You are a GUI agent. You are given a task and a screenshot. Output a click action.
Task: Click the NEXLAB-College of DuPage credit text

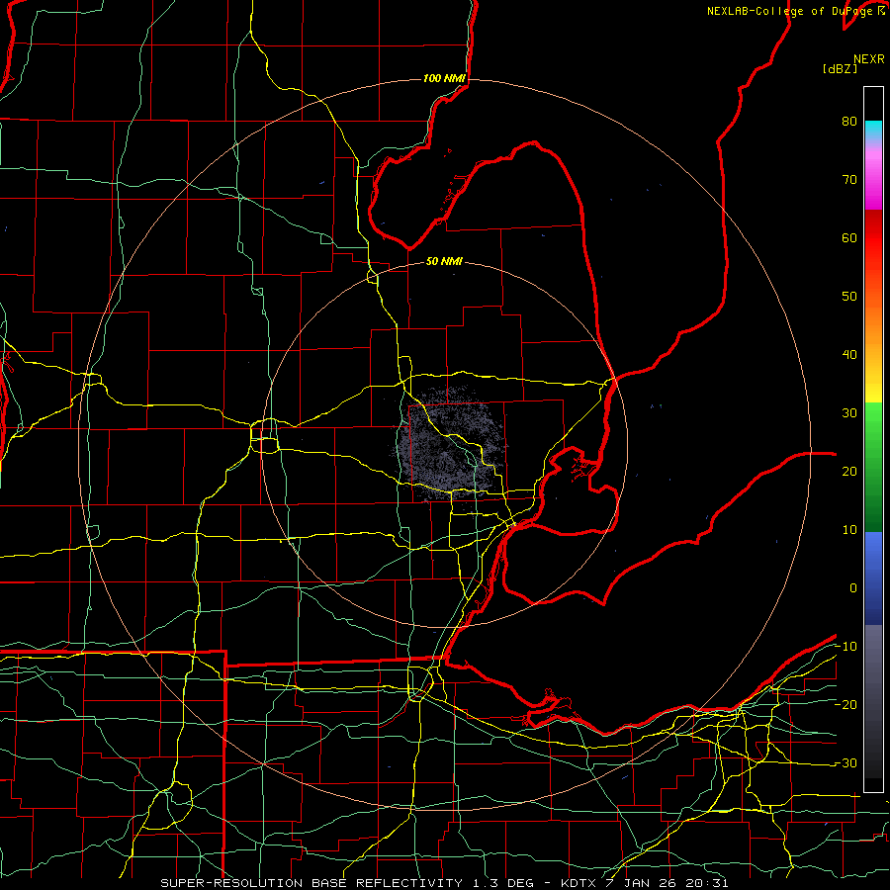pos(791,11)
